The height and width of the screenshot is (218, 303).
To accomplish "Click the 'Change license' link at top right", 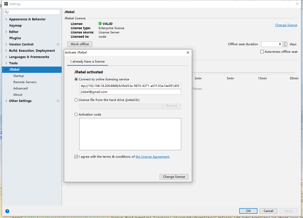I will click(x=286, y=25).
